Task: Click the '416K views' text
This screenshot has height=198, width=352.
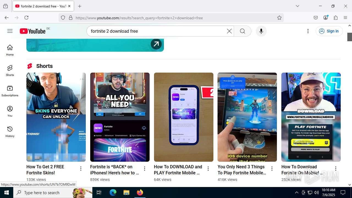Action: 227,180
